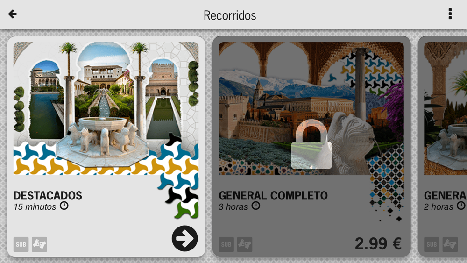Viewport: 467px width, 263px height.
Task: Click the GENERAL COMPLETO title
Action: [273, 195]
